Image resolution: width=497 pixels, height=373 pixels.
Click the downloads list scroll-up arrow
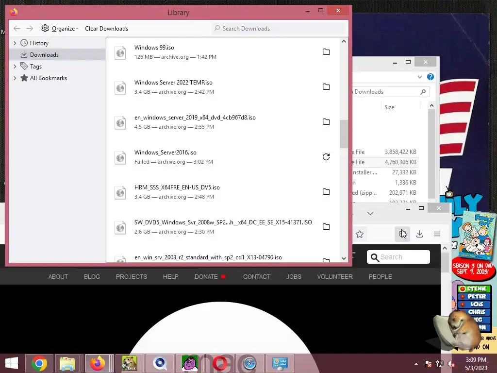click(x=344, y=41)
